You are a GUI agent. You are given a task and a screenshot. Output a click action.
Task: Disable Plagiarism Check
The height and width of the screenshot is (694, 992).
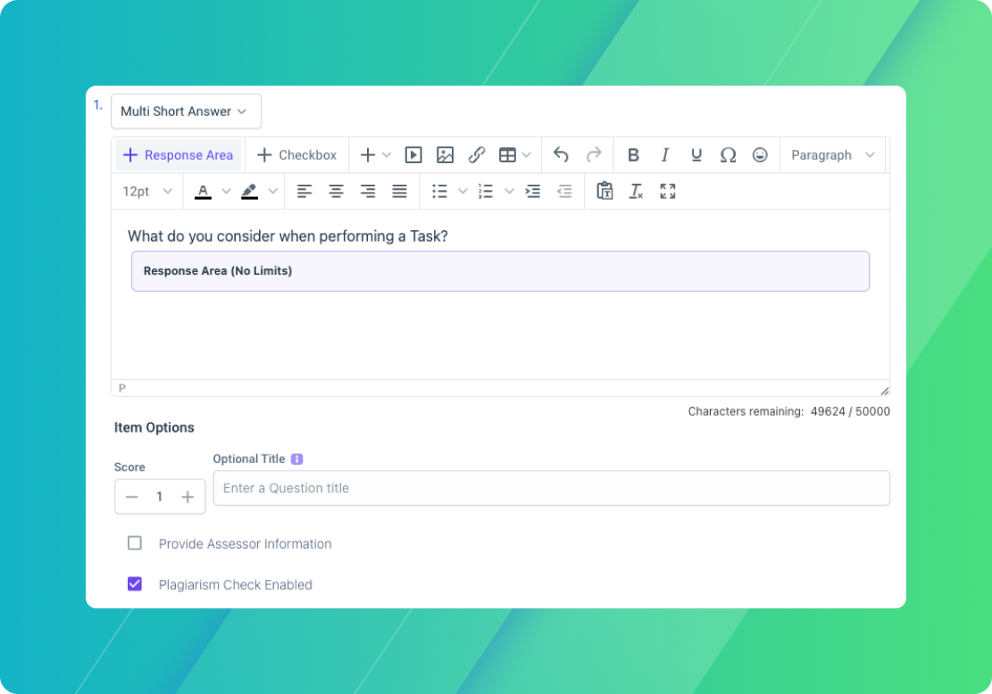[135, 583]
